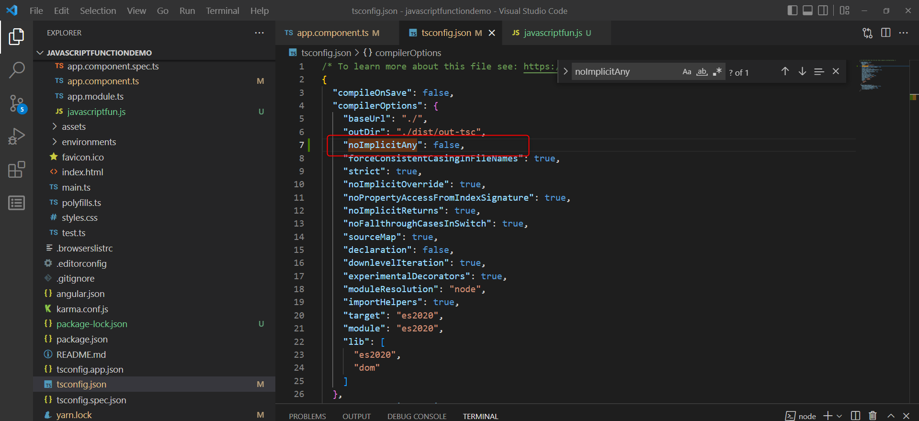Screen dimensions: 919x421
Task: Expand the environments folder
Action: pos(89,142)
